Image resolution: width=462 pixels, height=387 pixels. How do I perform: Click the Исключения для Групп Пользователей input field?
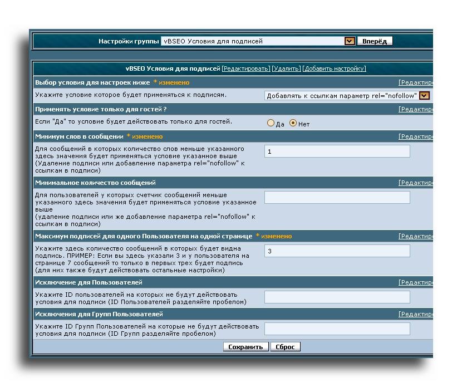(337, 329)
